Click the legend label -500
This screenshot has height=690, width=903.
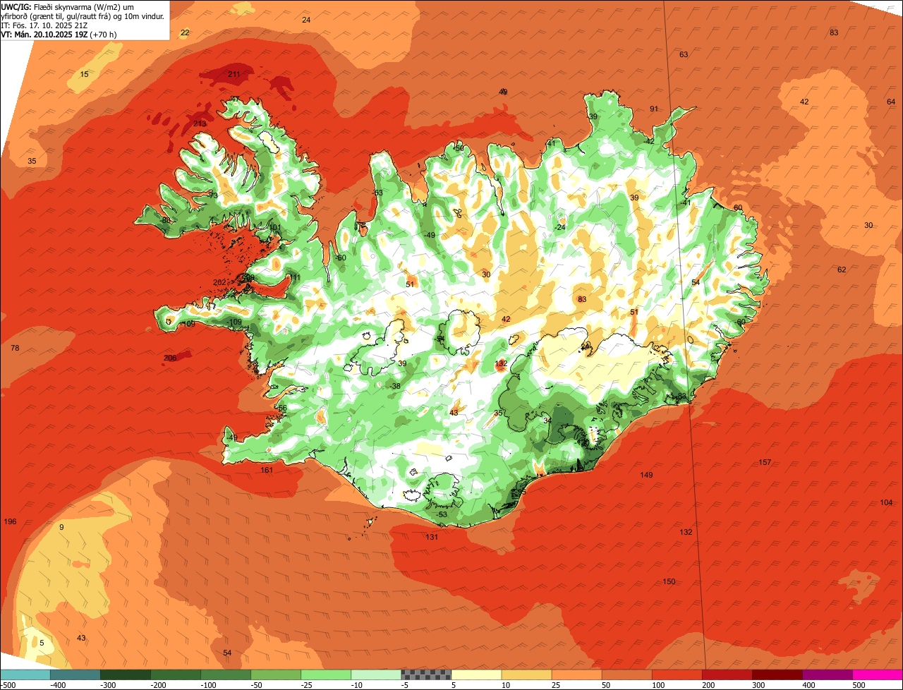click(x=7, y=685)
